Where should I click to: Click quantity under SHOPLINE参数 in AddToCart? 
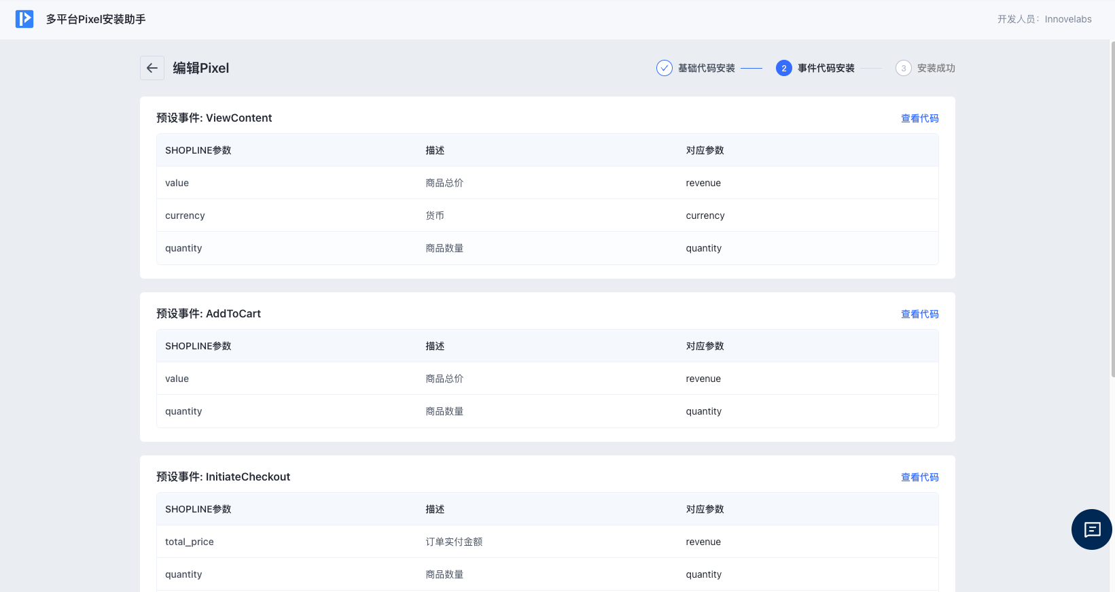coord(183,411)
